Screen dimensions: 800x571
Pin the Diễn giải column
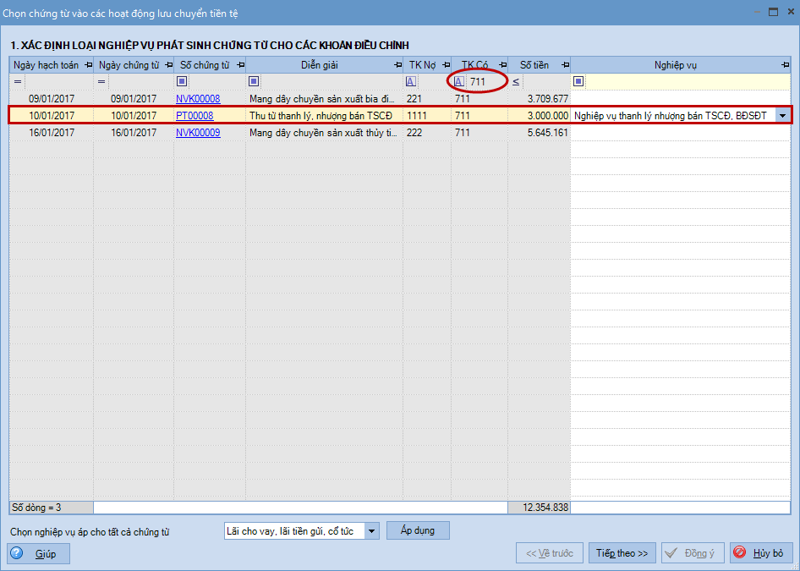click(397, 65)
